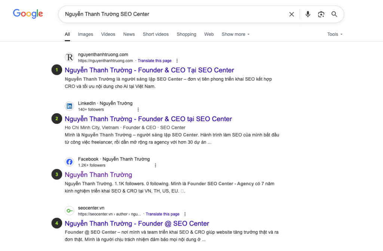Click the seocenter.vn site favicon

click(x=69, y=211)
